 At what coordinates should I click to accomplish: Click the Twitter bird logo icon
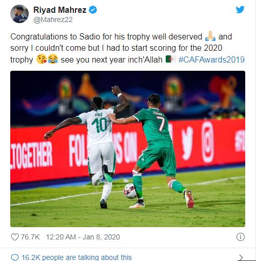tap(240, 10)
